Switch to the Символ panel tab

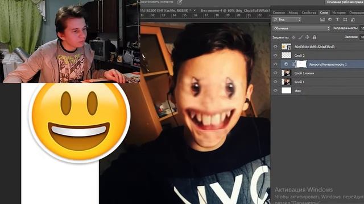[x=279, y=12]
